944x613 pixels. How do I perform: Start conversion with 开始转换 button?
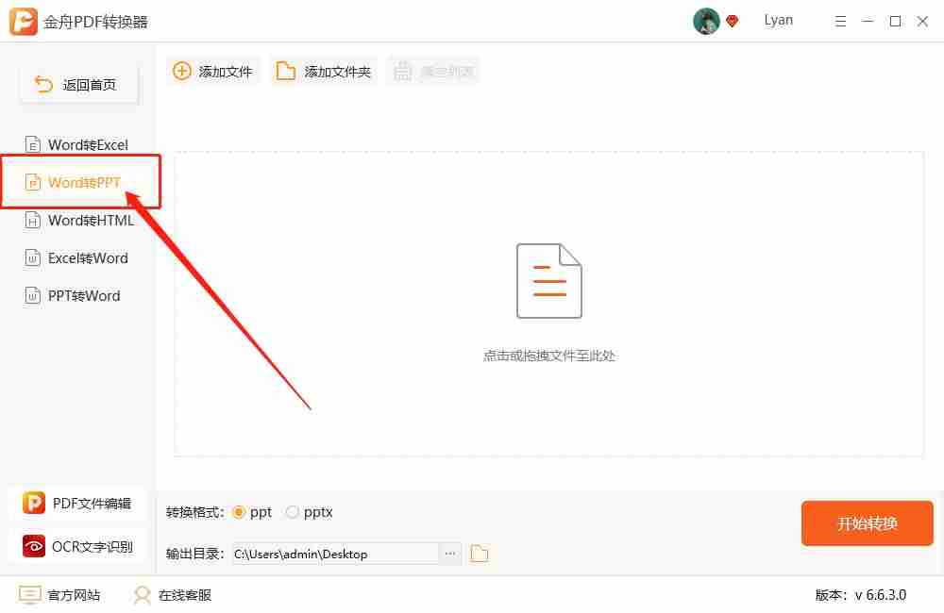[867, 522]
